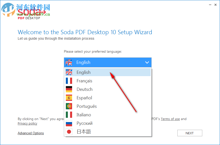Collapse the language dropdown chevron

click(147, 62)
